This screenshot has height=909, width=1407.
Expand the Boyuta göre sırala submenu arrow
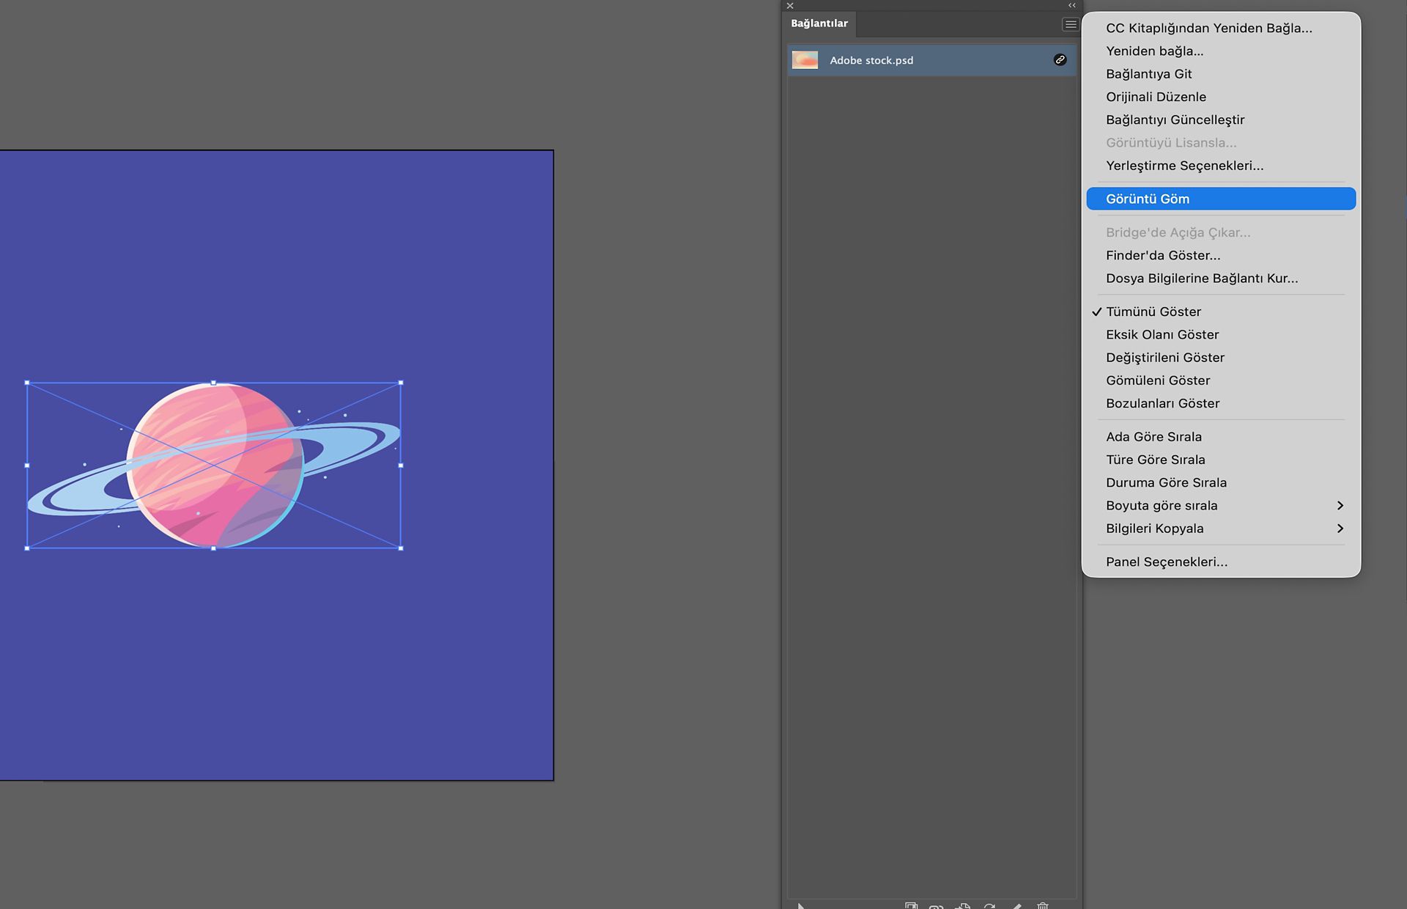(1340, 506)
